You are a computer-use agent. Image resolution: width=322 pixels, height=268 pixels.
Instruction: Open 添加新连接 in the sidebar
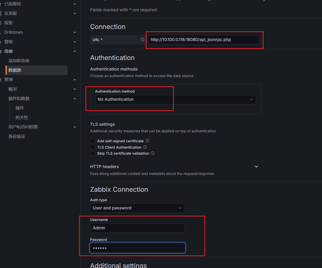[x=19, y=61]
